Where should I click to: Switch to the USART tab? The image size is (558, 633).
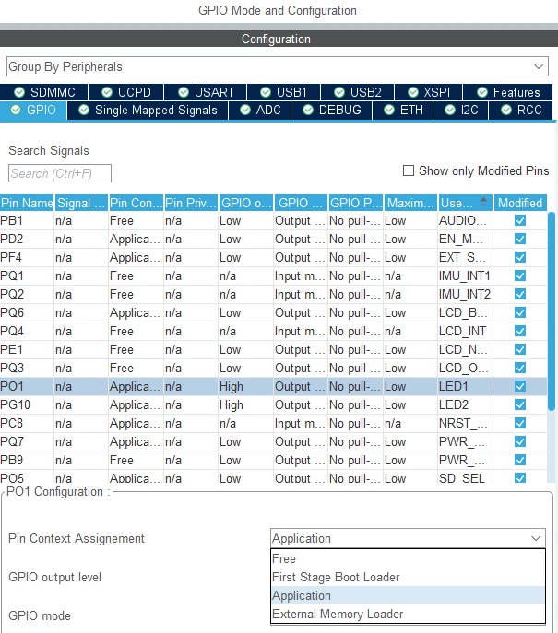pos(206,92)
